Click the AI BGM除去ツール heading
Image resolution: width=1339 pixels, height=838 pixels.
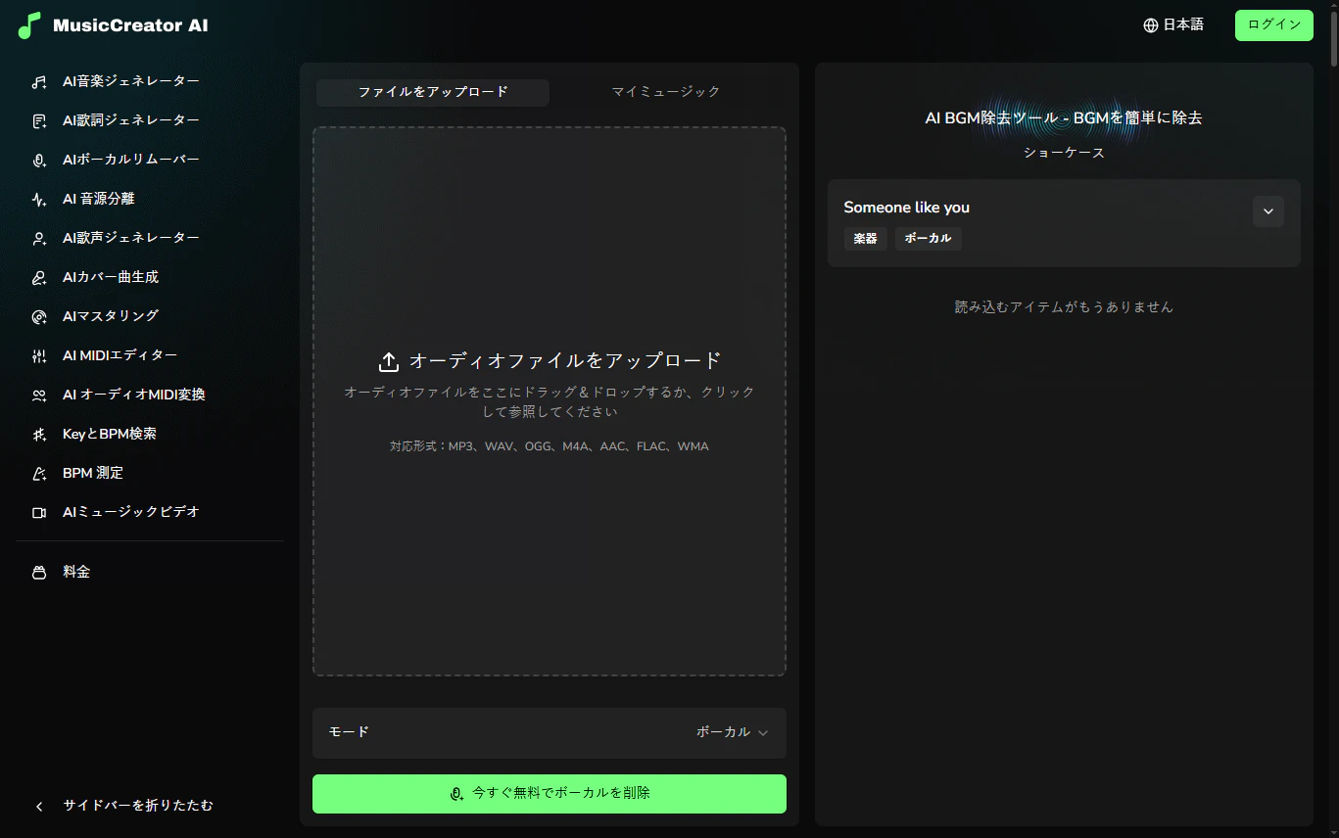[x=1064, y=118]
